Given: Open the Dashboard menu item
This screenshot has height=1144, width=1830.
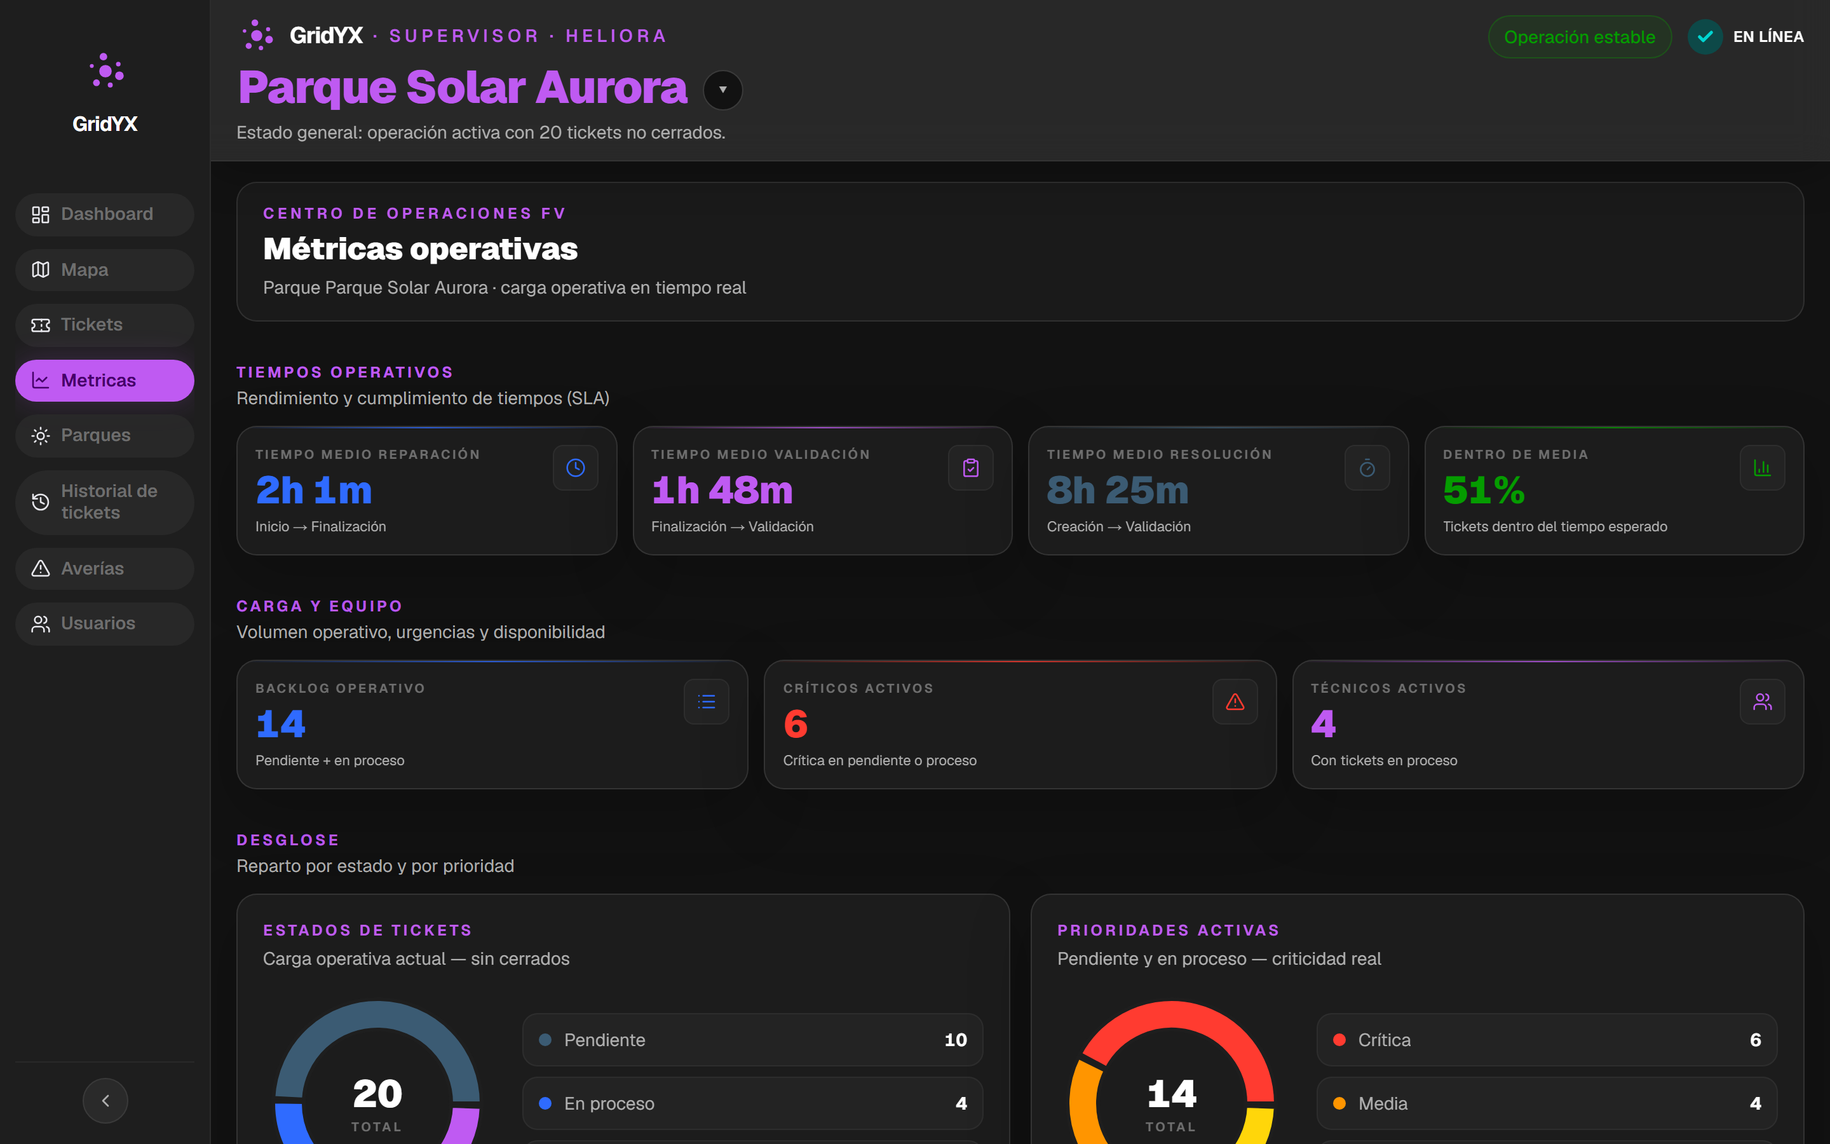Looking at the screenshot, I should 104,214.
